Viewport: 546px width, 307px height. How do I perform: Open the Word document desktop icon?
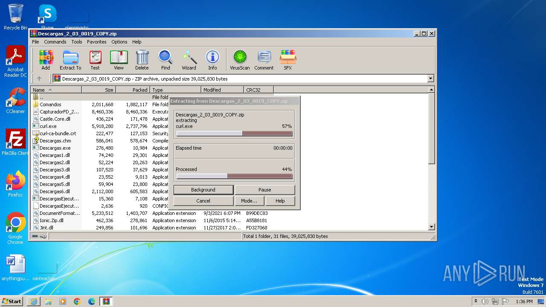pos(15,268)
